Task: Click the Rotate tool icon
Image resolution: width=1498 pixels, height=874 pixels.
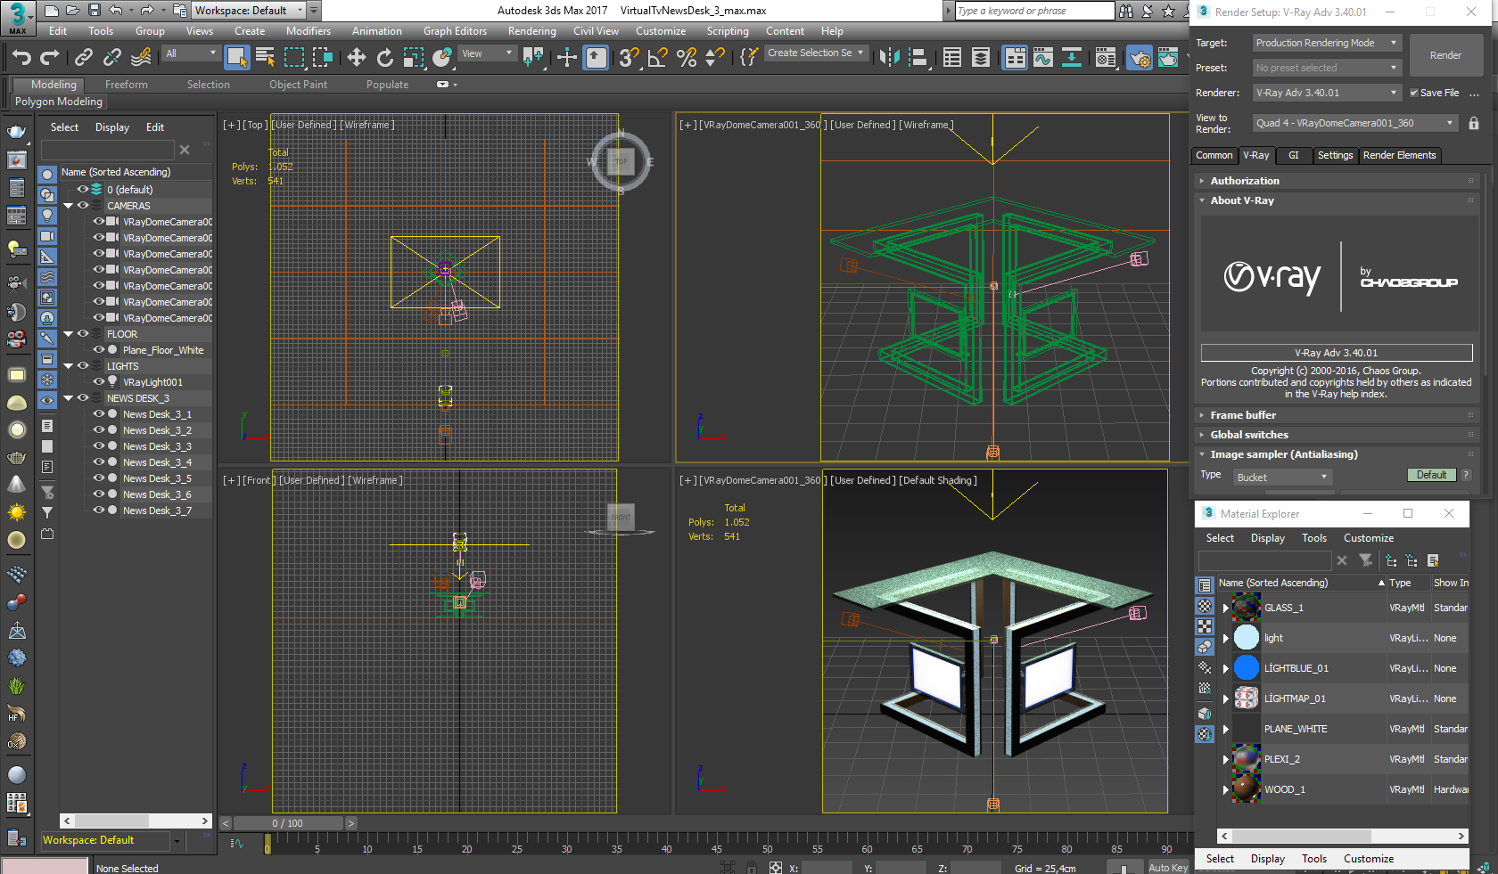Action: click(385, 58)
